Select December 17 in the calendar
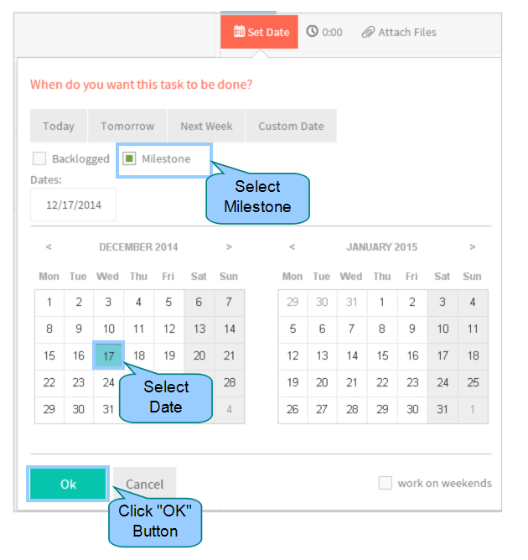528x560 pixels. [108, 355]
